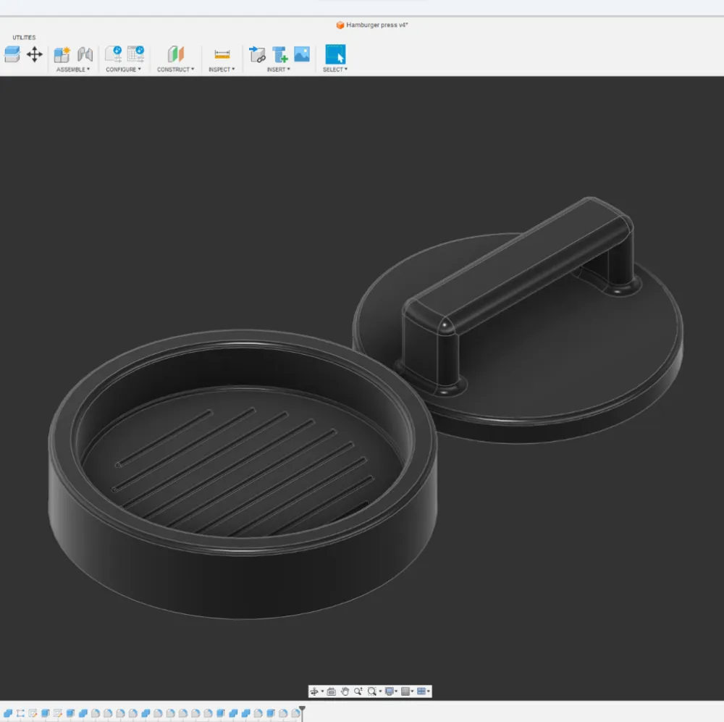724x722 pixels.
Task: Click the Joint tool icon
Action: click(x=85, y=54)
